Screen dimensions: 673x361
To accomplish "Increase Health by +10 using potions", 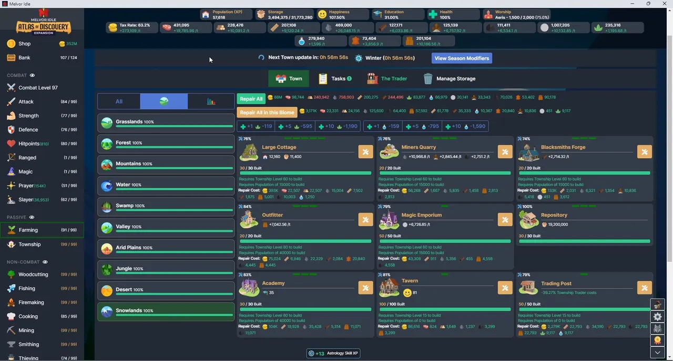I will [x=466, y=126].
